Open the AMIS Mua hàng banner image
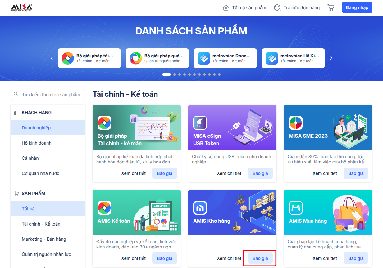This screenshot has width=383, height=268. (328, 212)
